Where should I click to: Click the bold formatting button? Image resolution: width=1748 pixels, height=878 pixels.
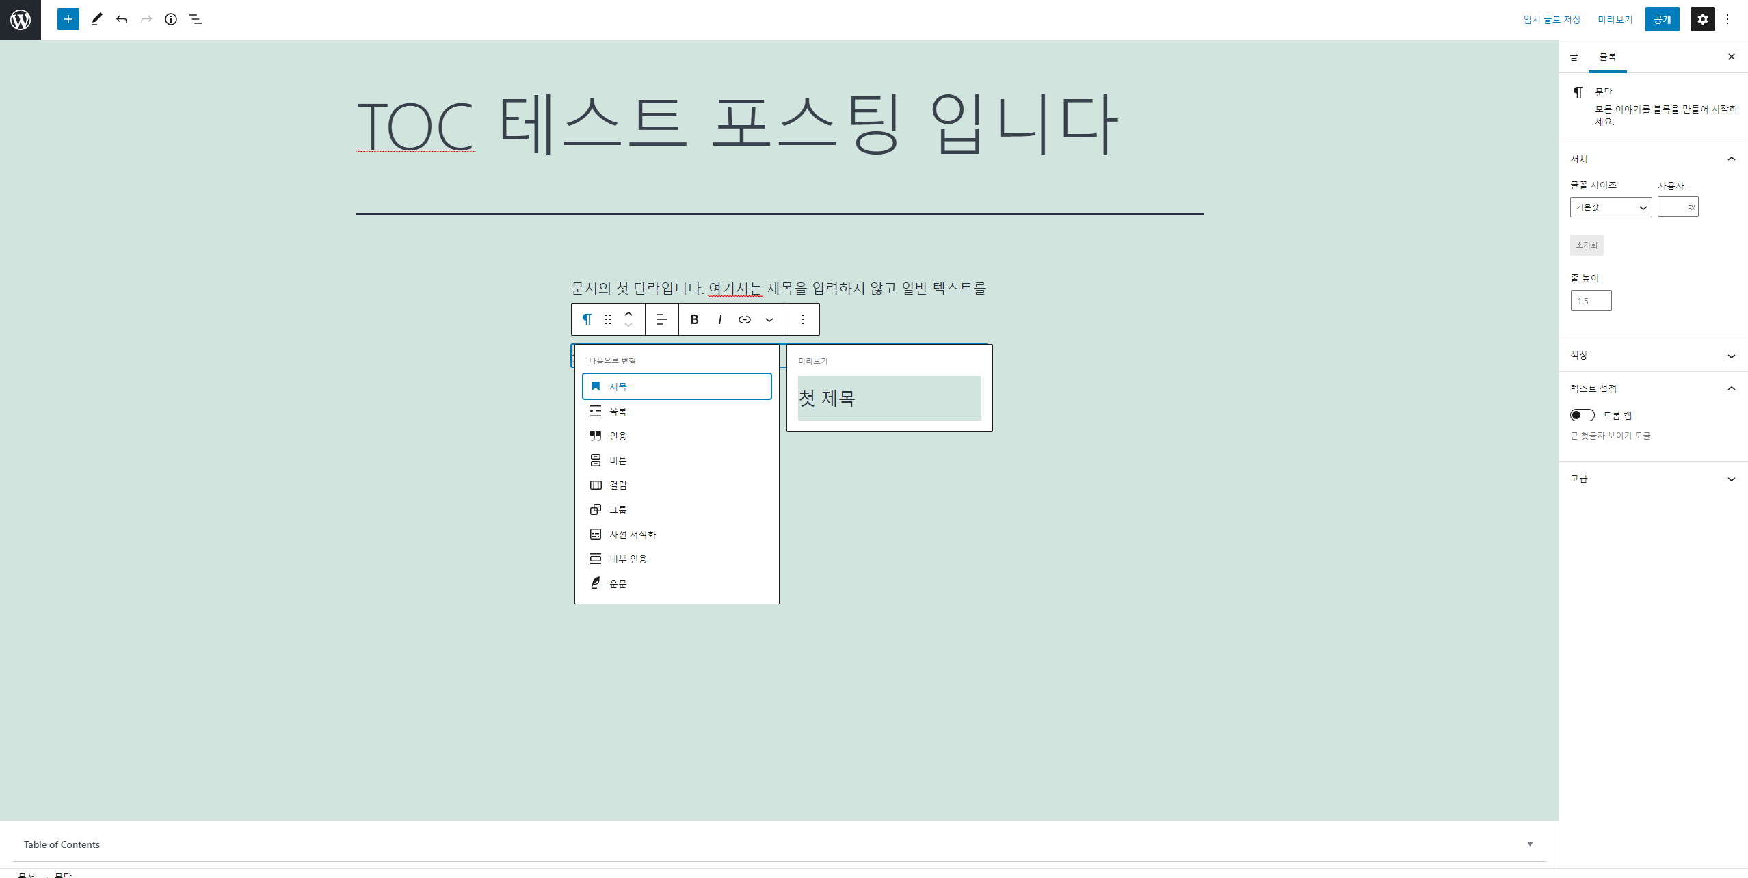coord(694,319)
